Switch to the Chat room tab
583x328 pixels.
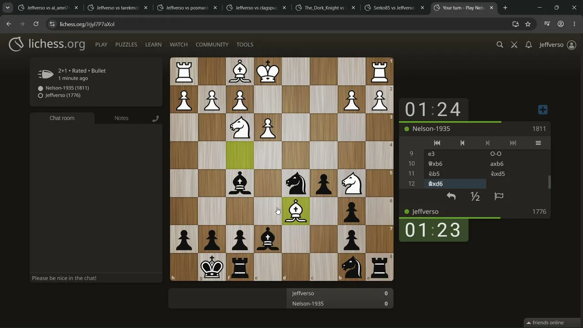(62, 118)
